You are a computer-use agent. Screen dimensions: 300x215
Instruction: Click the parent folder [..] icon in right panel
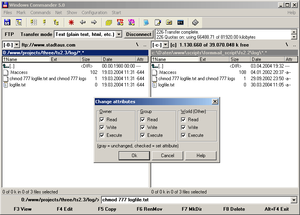click(x=155, y=66)
